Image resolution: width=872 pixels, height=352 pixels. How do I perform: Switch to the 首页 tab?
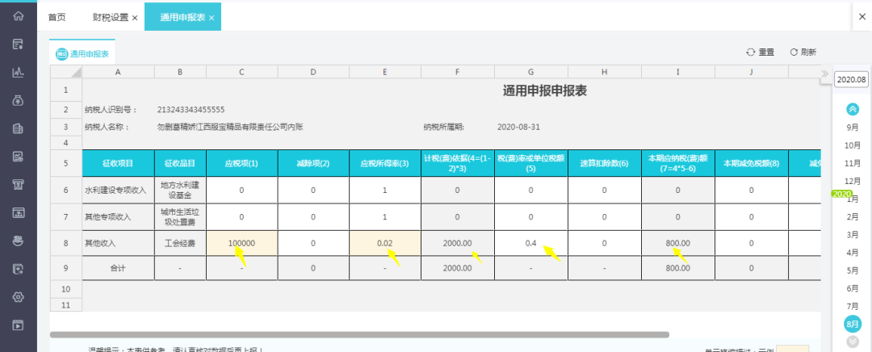pos(57,17)
